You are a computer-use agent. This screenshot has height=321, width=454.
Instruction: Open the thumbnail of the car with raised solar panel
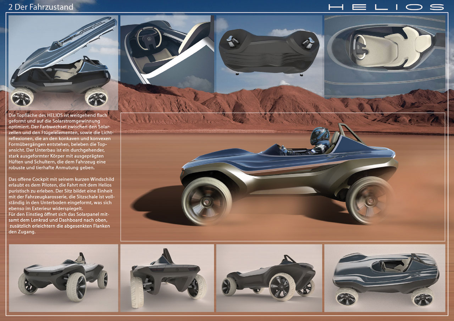click(x=63, y=62)
